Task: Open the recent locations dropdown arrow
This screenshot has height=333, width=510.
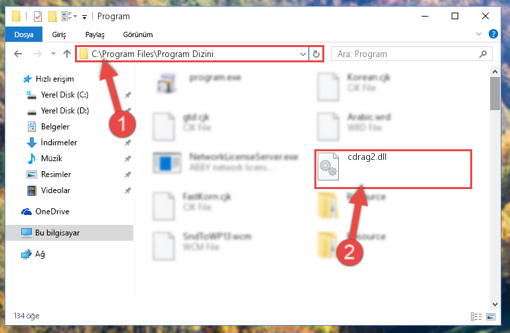Action: (x=53, y=54)
